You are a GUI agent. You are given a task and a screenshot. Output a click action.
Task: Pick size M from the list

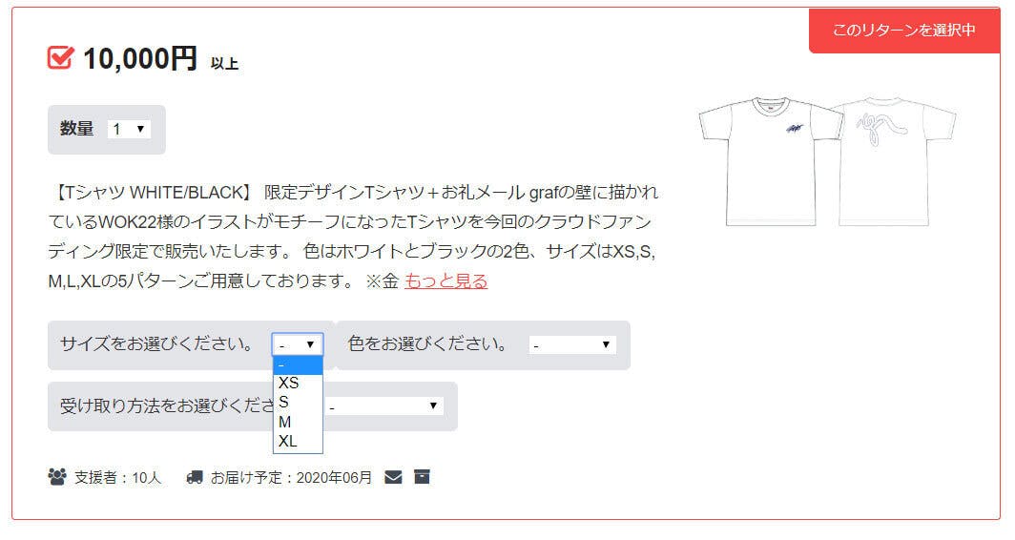[x=285, y=422]
